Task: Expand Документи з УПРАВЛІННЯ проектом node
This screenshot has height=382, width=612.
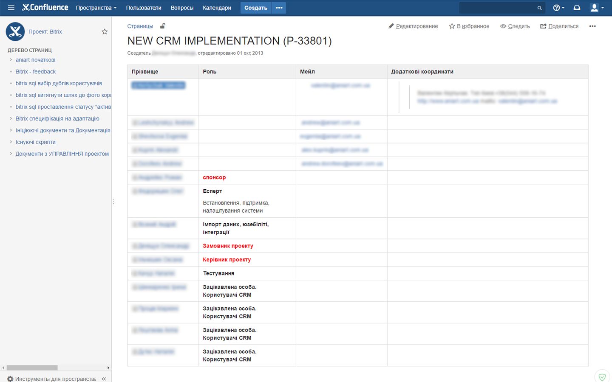Action: click(11, 154)
